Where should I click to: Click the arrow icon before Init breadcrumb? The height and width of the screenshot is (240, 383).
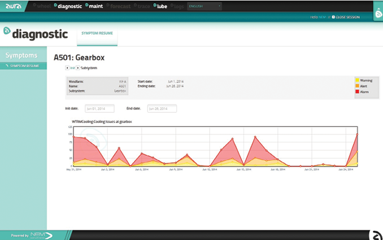67,68
